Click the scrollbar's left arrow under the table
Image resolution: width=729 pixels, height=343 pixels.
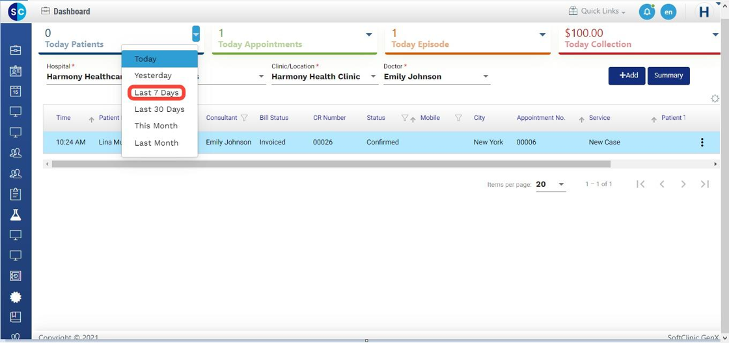point(46,164)
